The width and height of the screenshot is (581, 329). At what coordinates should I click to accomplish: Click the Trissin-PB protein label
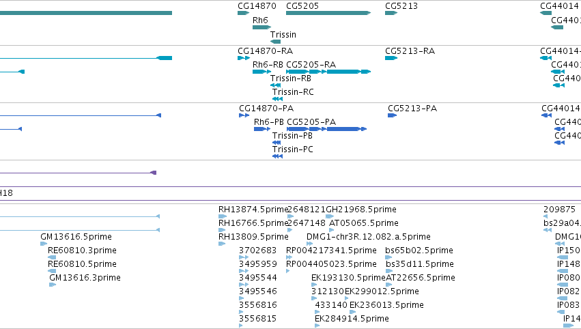click(x=292, y=136)
